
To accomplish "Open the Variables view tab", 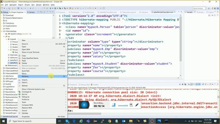I will pos(189,12).
